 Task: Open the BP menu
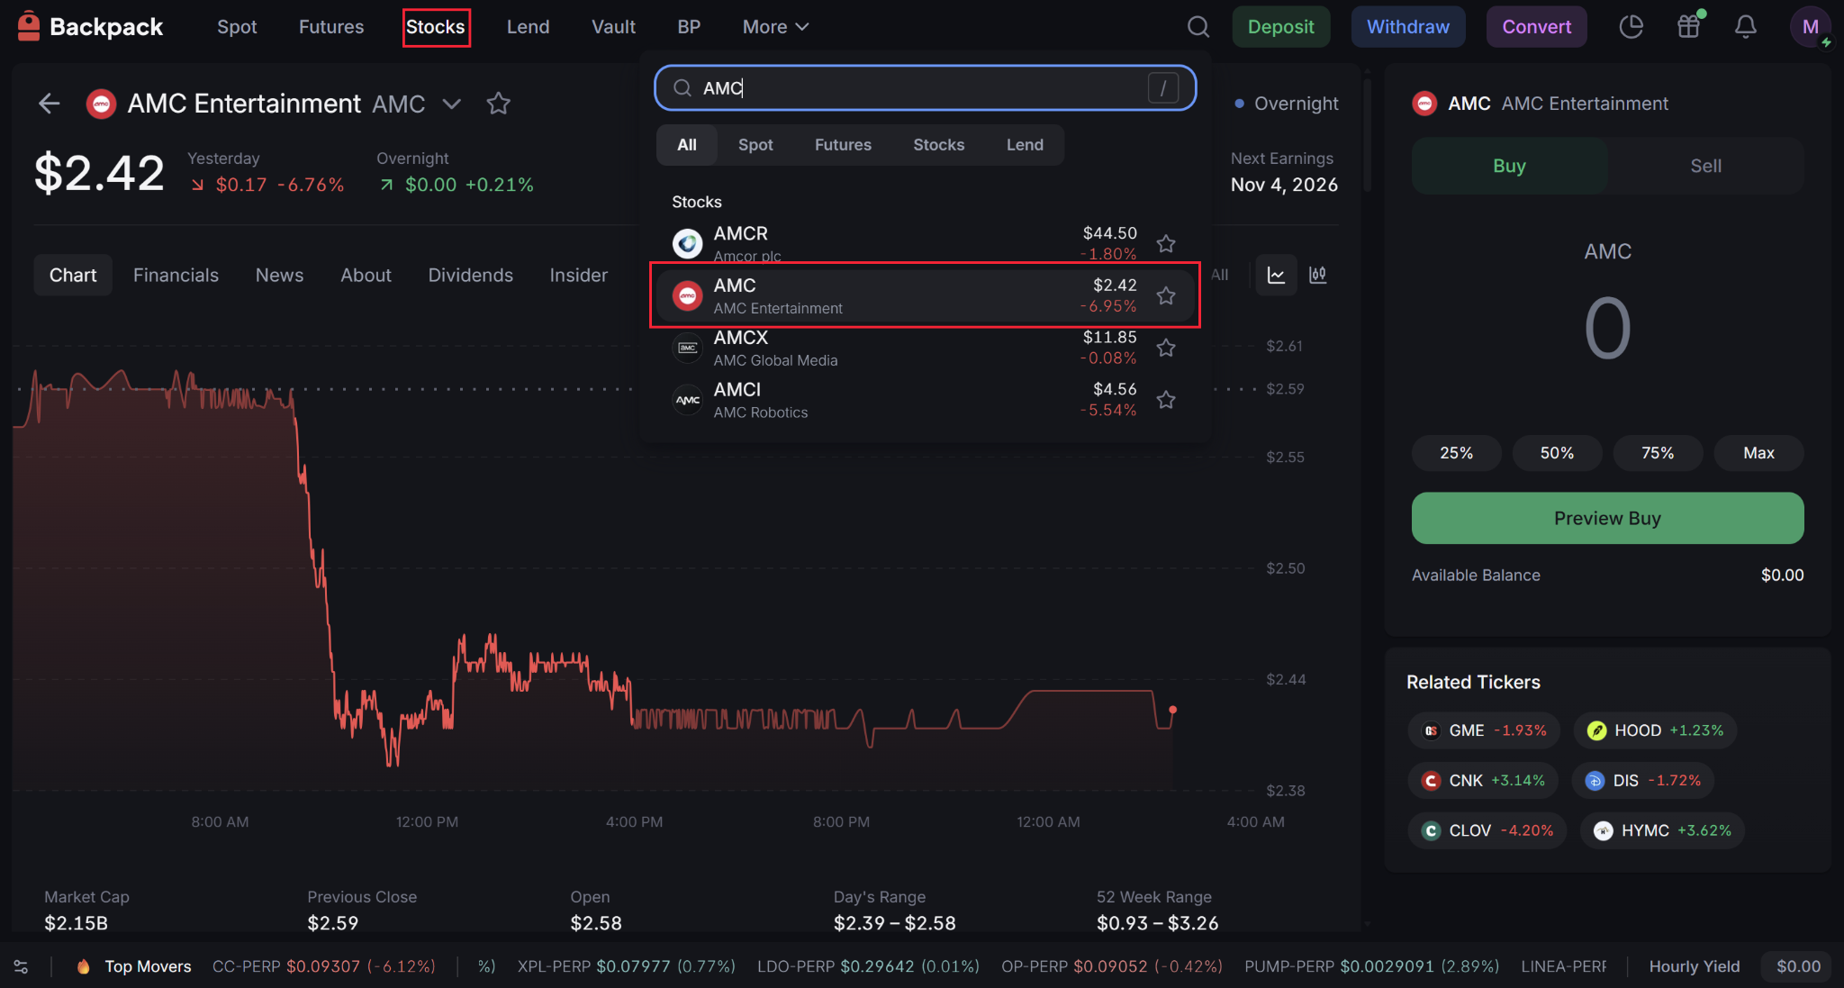[x=689, y=27]
